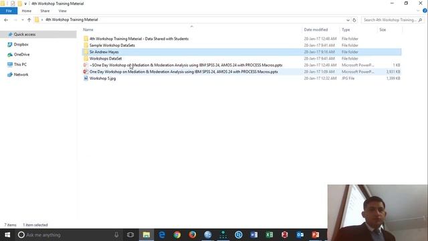Open the Quick Access Toolbar customize dropdown

tap(25, 3)
